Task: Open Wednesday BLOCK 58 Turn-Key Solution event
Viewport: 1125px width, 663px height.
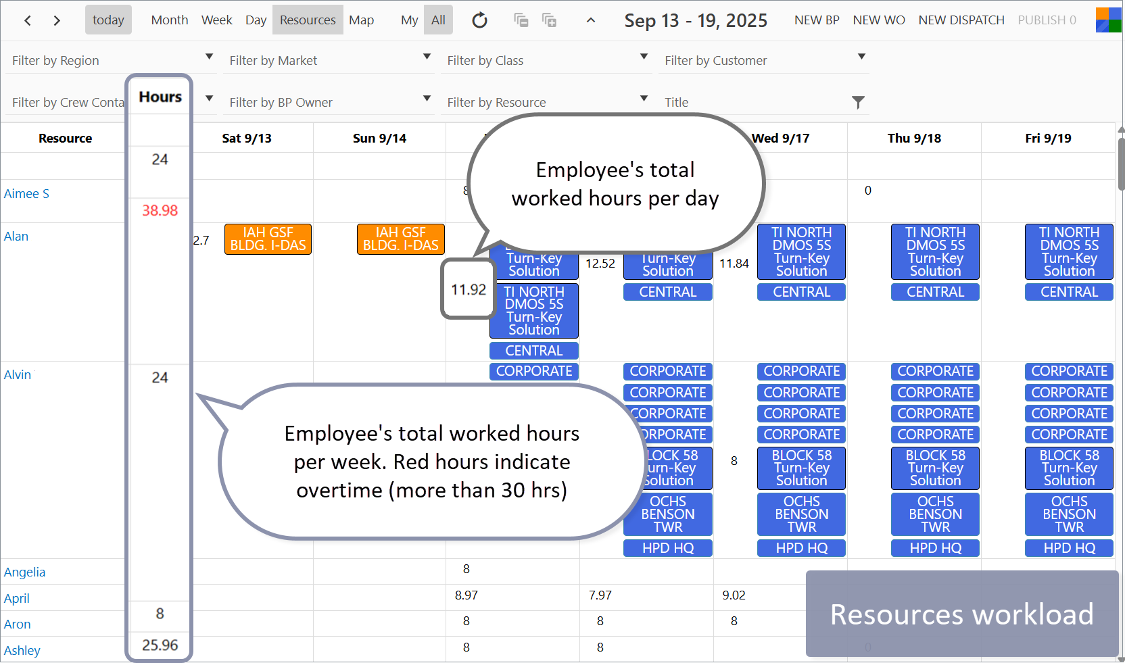Action: pyautogui.click(x=802, y=468)
